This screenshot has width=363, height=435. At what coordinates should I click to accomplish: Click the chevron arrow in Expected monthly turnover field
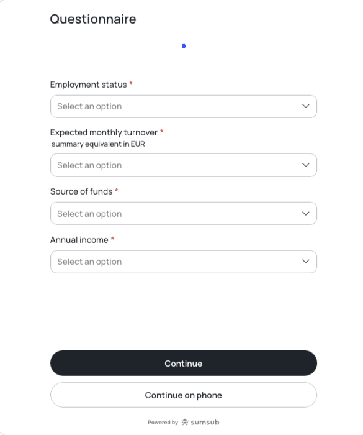[306, 165]
